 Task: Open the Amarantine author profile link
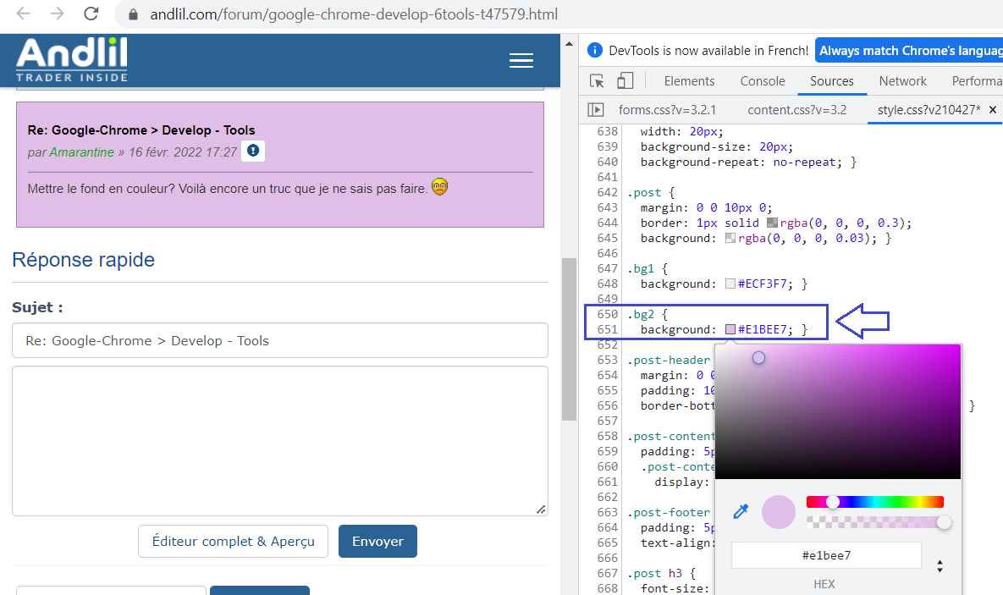[81, 152]
